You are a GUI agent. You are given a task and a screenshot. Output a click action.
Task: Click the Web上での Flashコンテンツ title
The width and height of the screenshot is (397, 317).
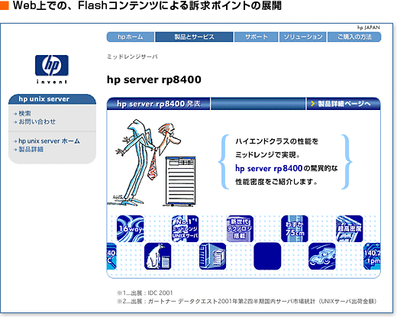pyautogui.click(x=147, y=5)
